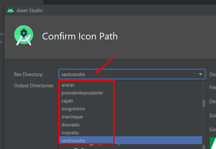216x149 pixels.
Task: Expand the Res Directory dropdown arrow
Action: coord(200,74)
